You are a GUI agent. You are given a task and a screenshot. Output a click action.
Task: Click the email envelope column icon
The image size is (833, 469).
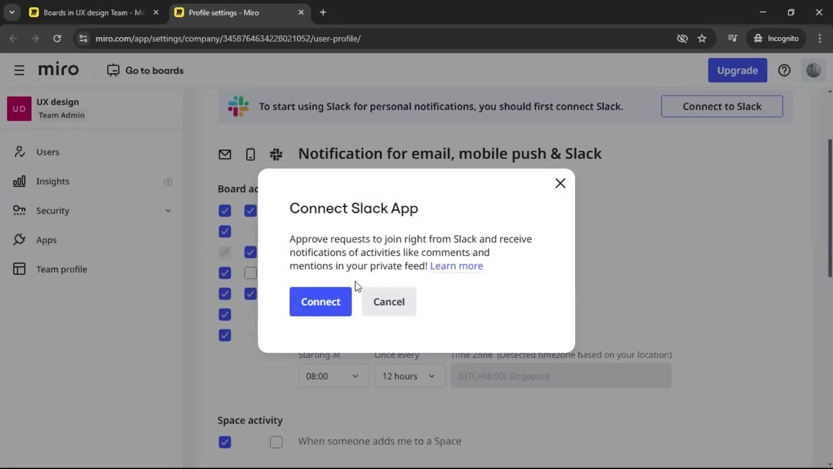[x=225, y=155]
